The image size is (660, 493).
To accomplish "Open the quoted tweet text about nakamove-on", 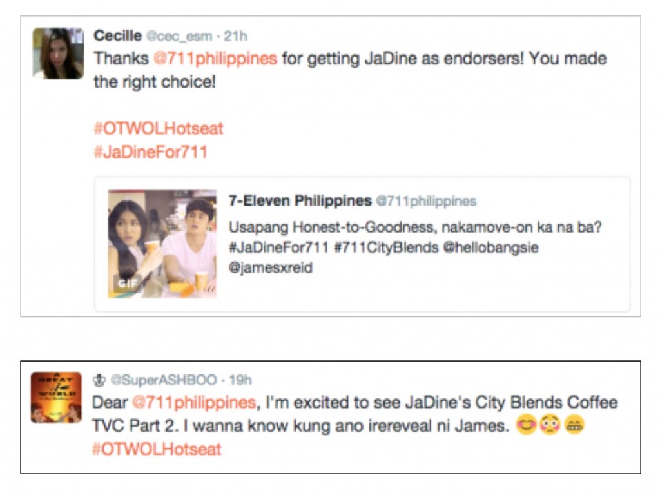I will point(415,247).
